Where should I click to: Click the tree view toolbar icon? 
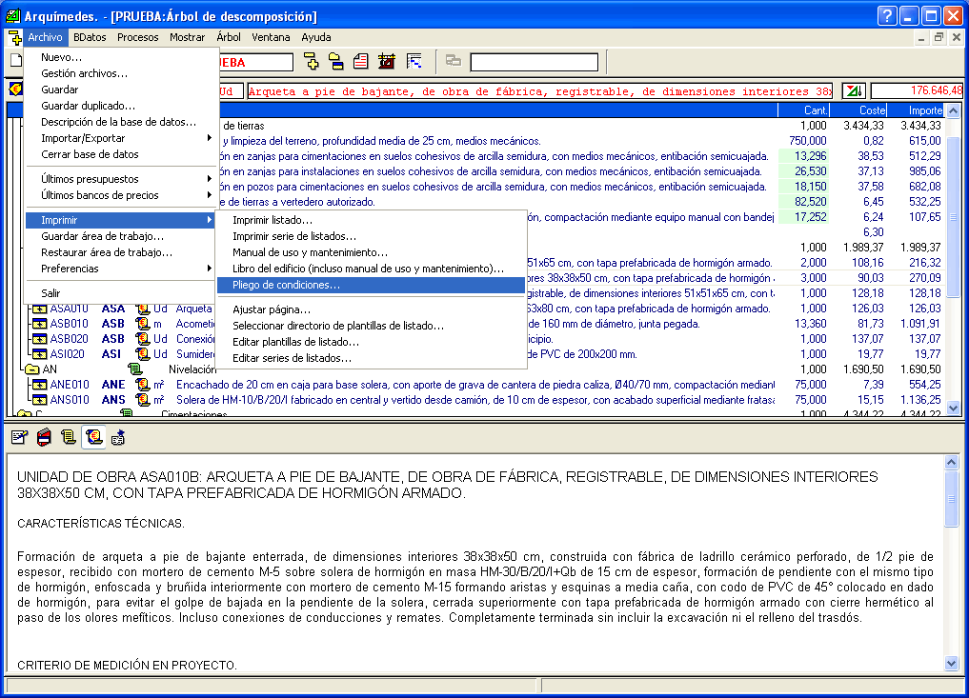pyautogui.click(x=414, y=62)
